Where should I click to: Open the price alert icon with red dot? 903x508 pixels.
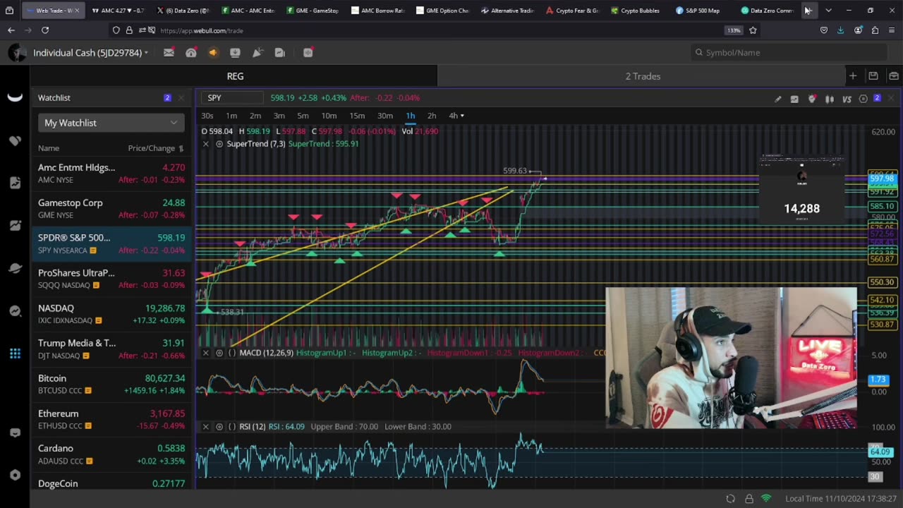point(812,99)
